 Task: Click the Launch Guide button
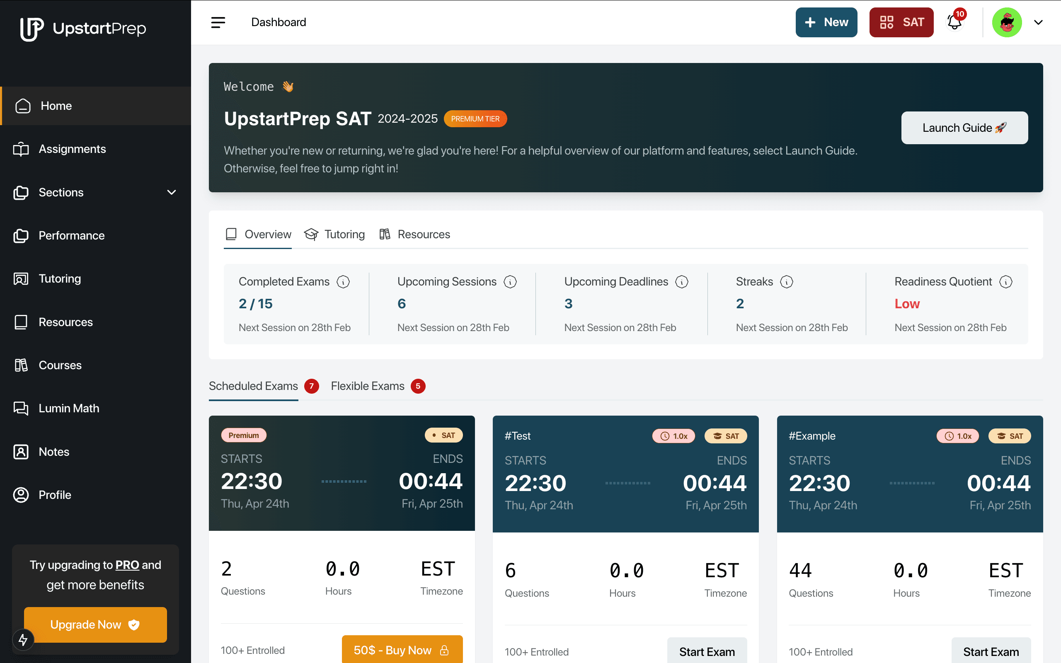964,128
